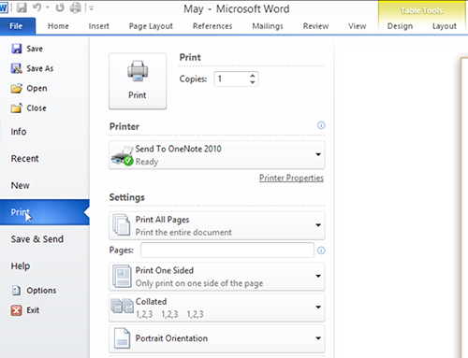Click the Redo icon in Quick Access Toolbar
468x358 pixels.
tap(60, 7)
